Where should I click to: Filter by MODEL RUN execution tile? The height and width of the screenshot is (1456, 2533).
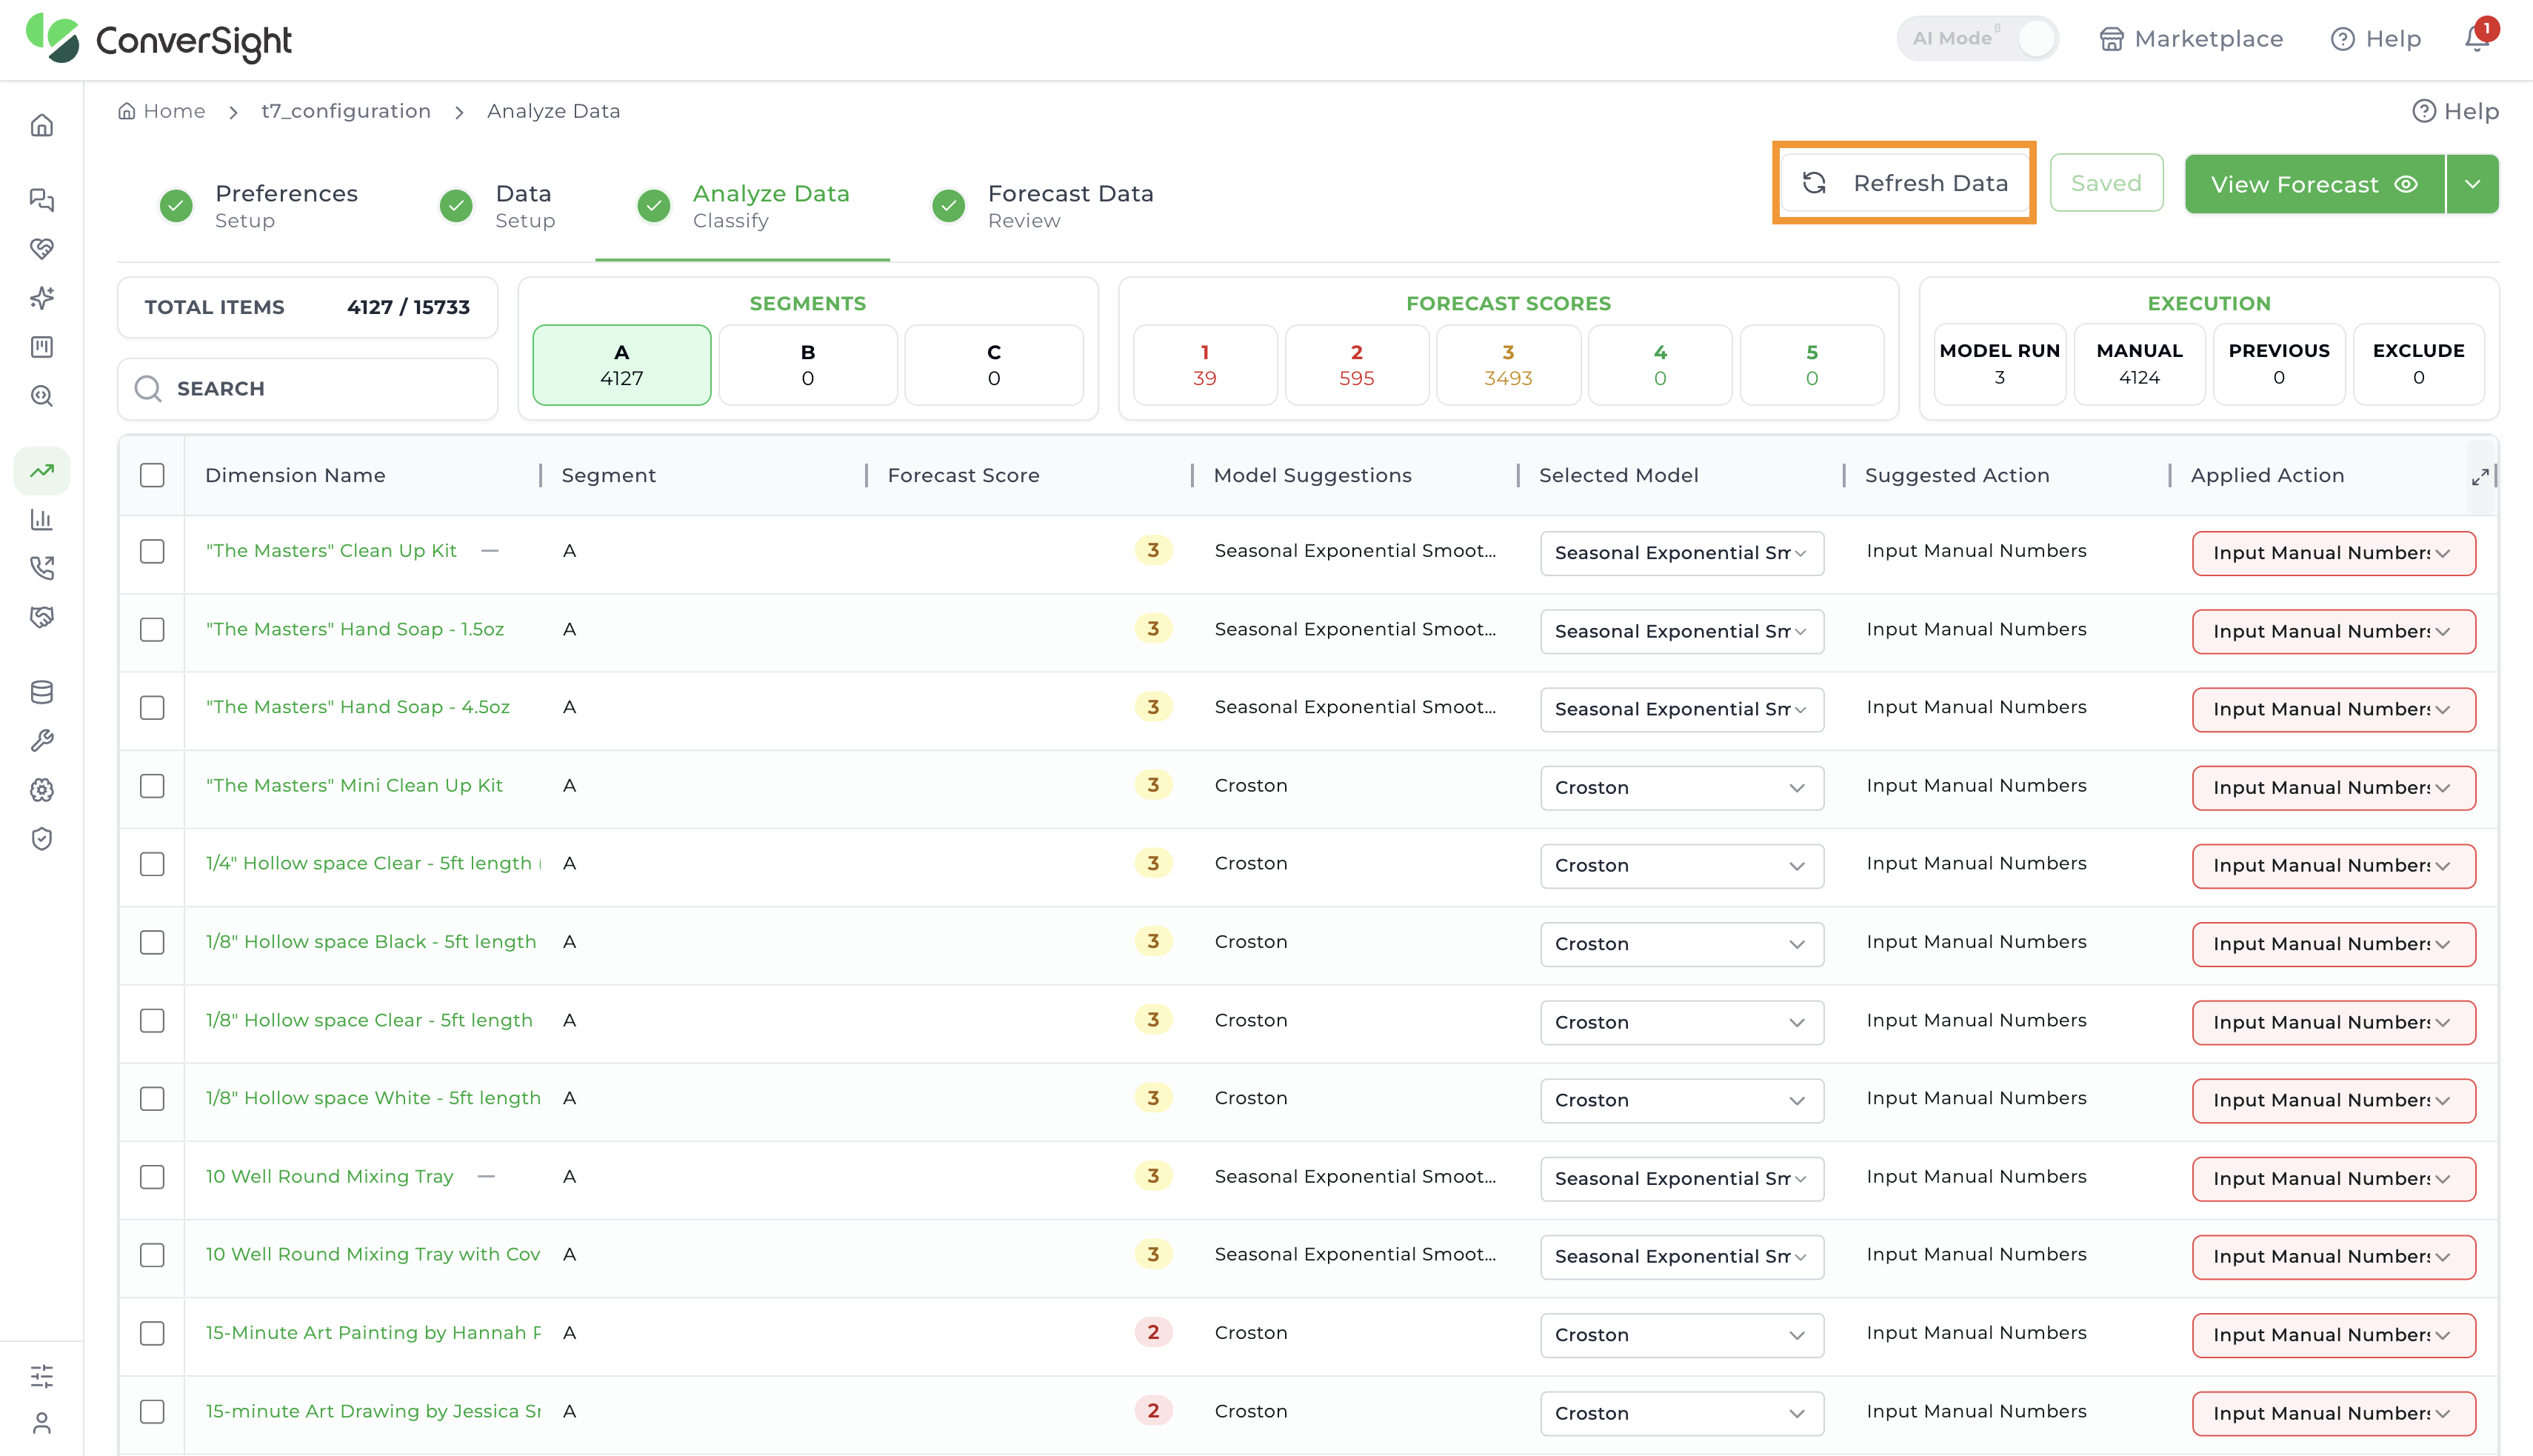(1999, 364)
